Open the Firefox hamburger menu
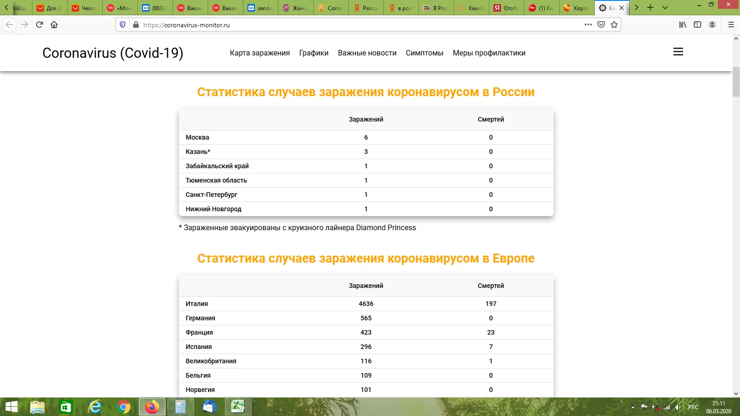 click(731, 24)
